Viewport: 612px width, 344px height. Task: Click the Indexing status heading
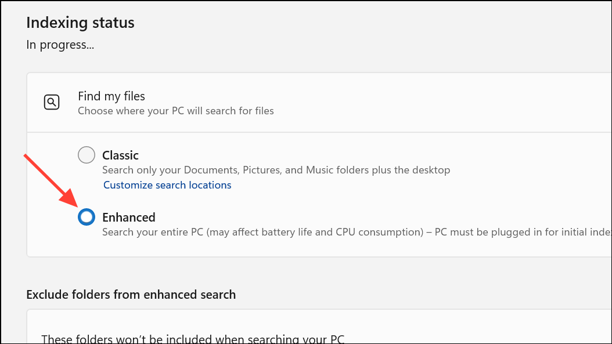pos(80,23)
